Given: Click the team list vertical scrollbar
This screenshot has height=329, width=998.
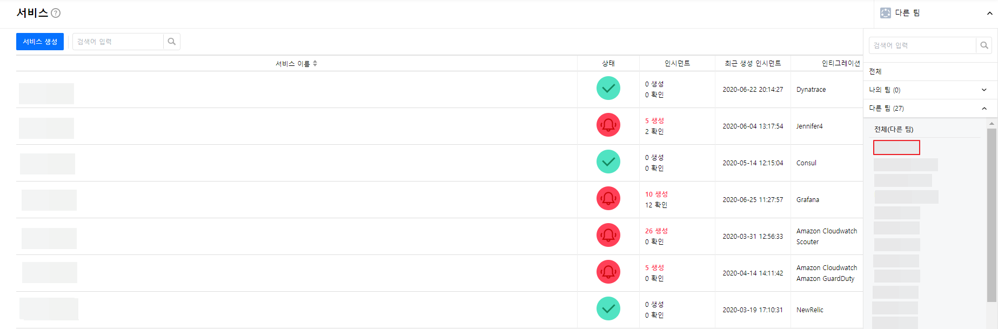Looking at the screenshot, I should coord(992,216).
